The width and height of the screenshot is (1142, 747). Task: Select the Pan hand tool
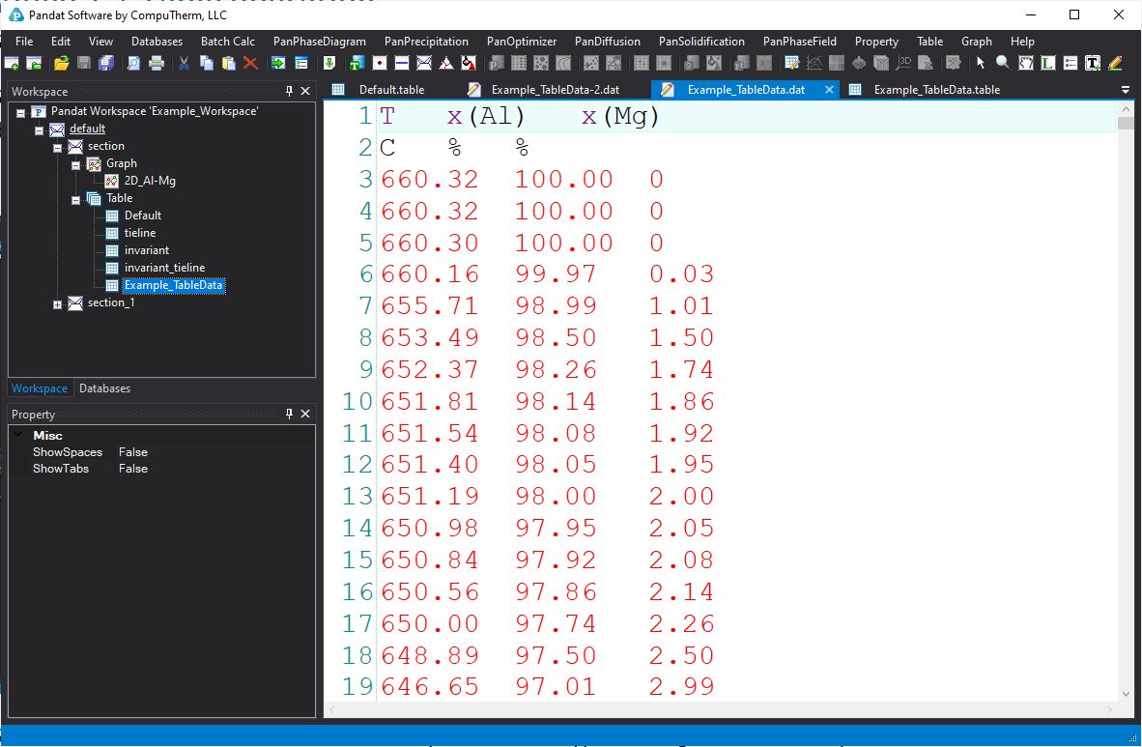point(1025,63)
